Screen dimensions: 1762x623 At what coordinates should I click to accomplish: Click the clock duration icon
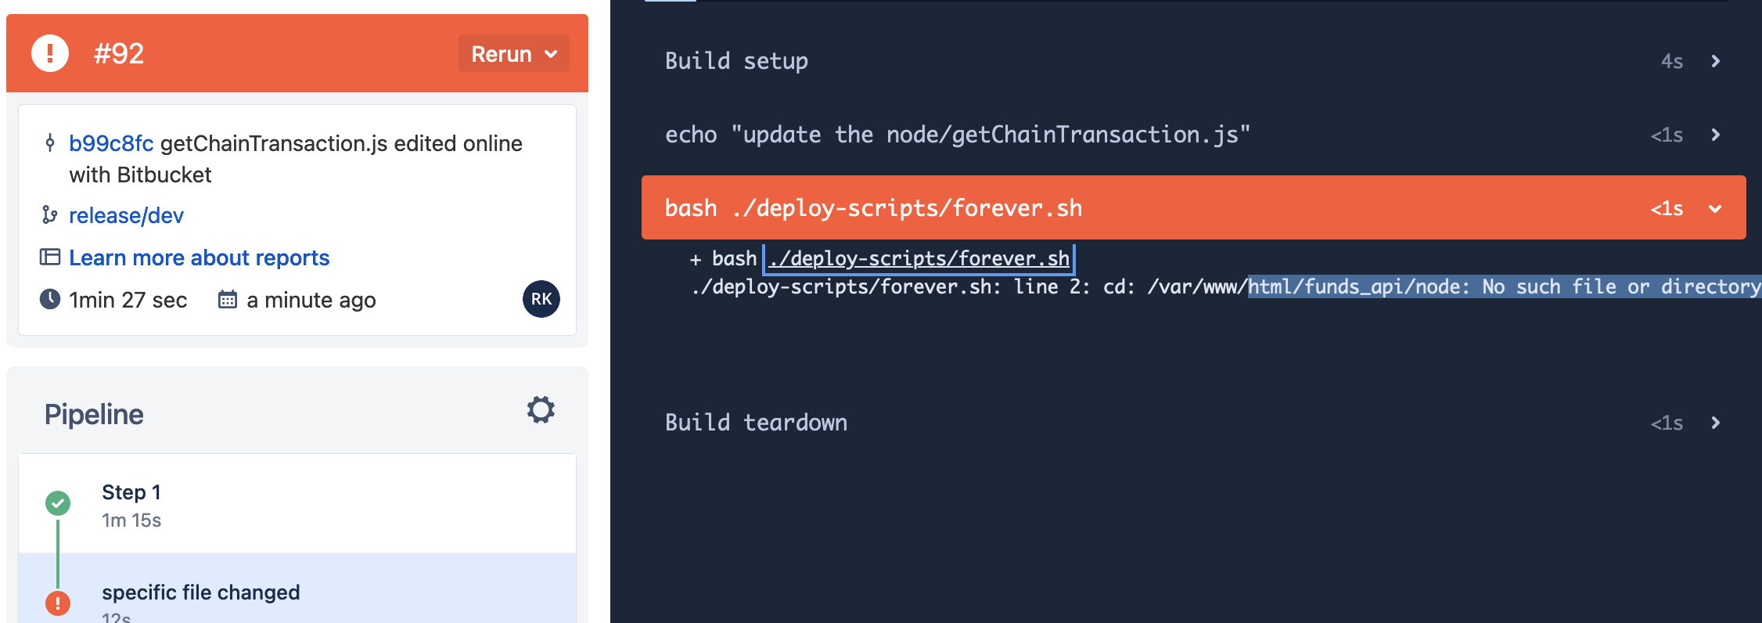point(50,299)
